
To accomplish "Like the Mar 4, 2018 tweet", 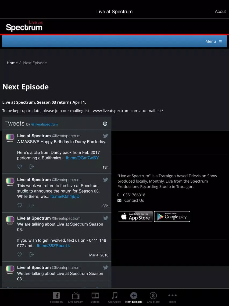I will 20,255.
